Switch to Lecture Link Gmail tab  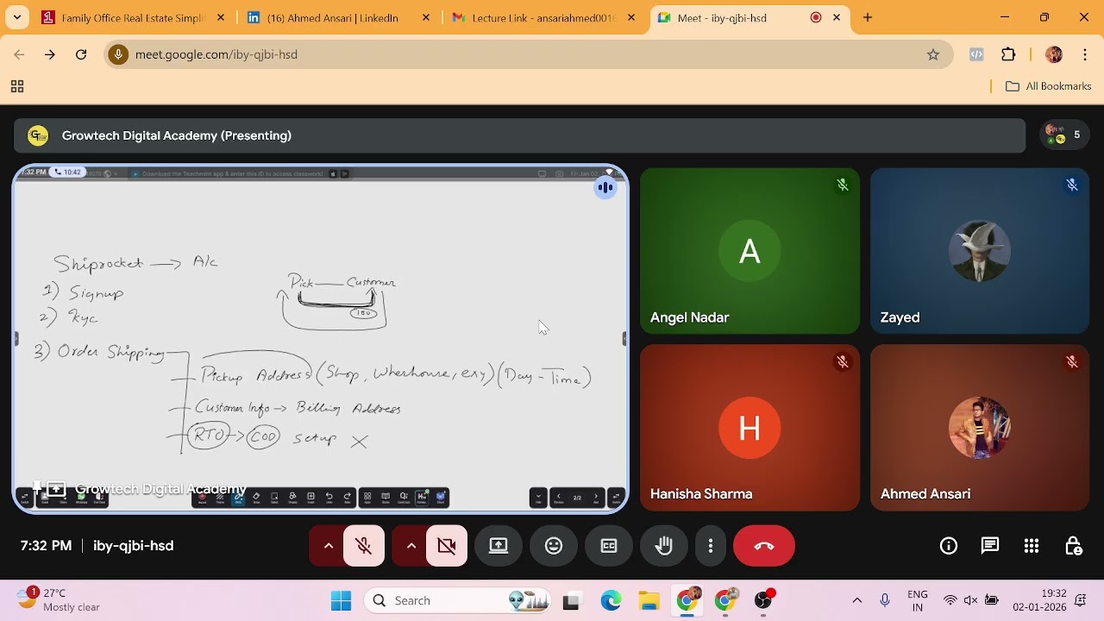(x=543, y=17)
